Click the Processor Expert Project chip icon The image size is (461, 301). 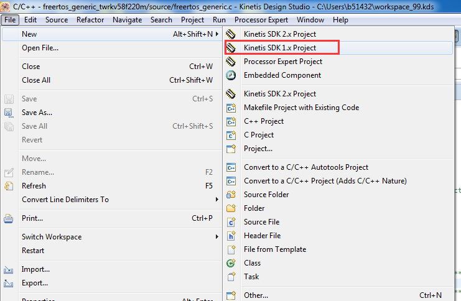click(x=231, y=62)
